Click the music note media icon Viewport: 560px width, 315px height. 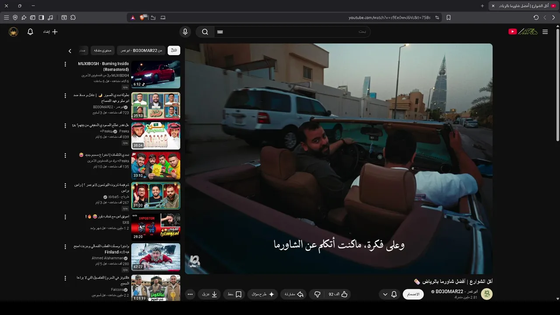coord(50,17)
